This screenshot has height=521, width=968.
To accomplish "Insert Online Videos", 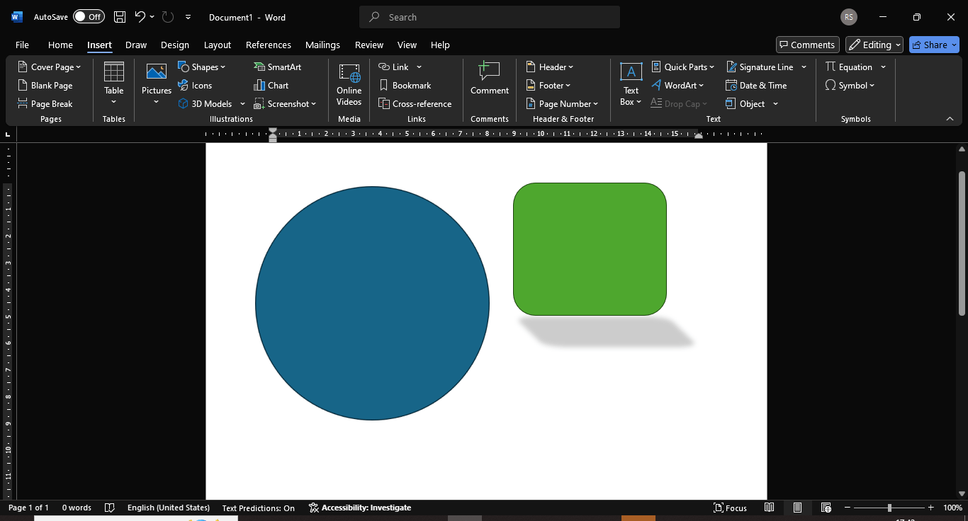I will [349, 84].
